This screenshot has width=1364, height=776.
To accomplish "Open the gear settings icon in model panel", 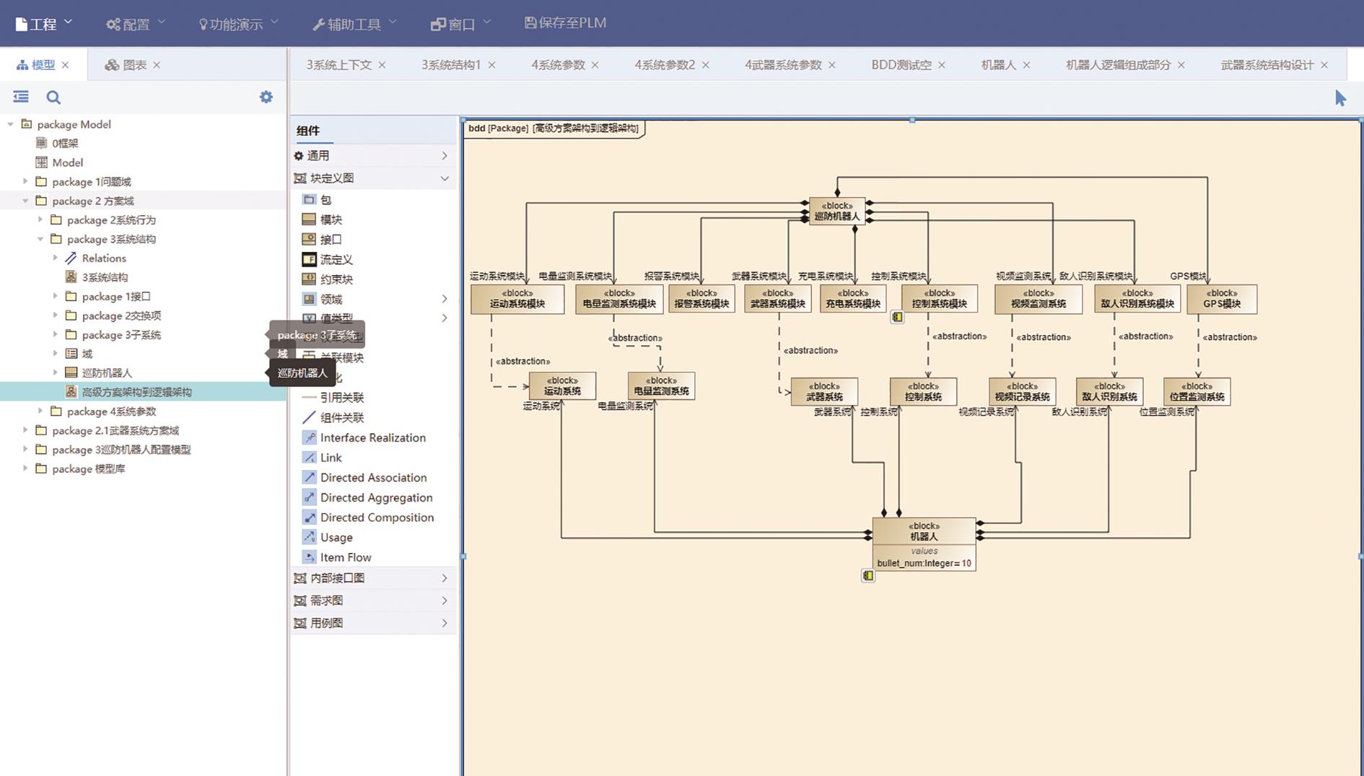I will (x=266, y=97).
